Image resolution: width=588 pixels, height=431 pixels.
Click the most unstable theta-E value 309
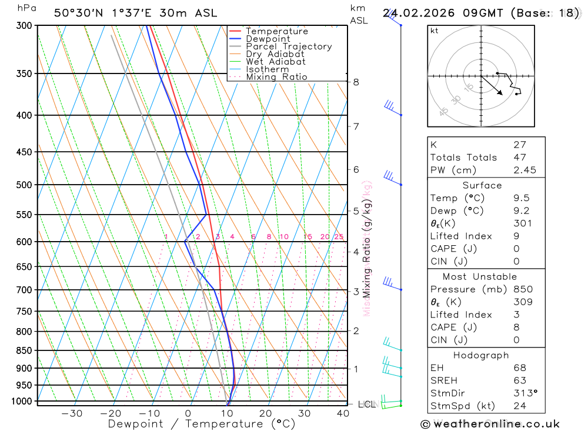(x=523, y=302)
